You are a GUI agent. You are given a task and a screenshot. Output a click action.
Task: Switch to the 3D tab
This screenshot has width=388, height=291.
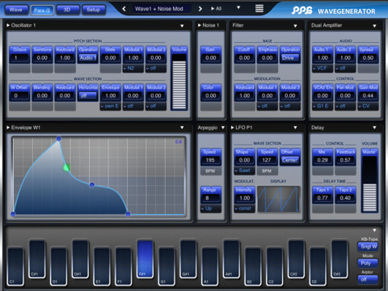click(67, 10)
